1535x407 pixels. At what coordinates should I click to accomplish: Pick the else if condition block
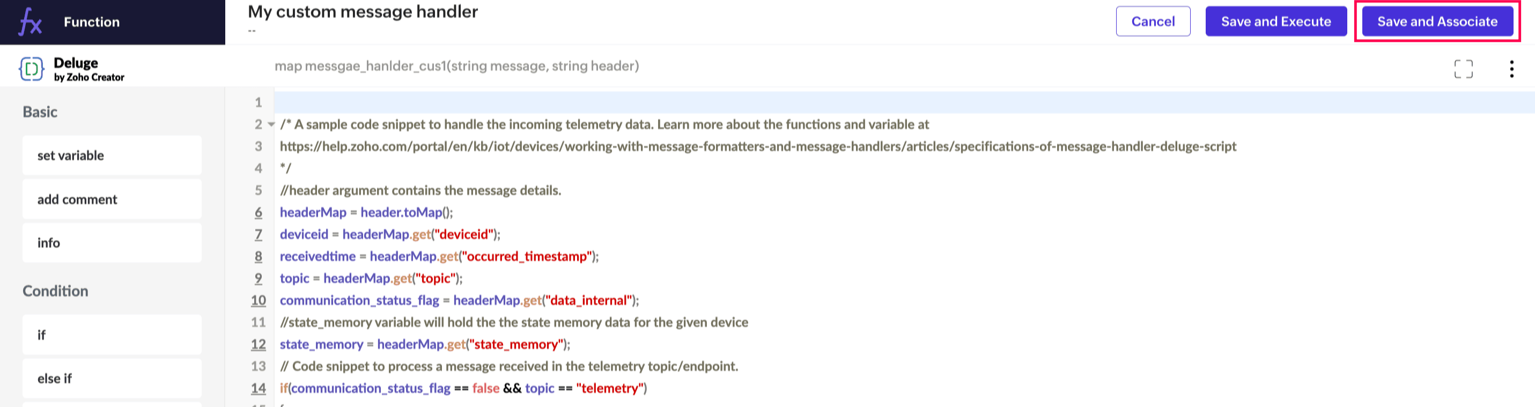click(x=112, y=379)
